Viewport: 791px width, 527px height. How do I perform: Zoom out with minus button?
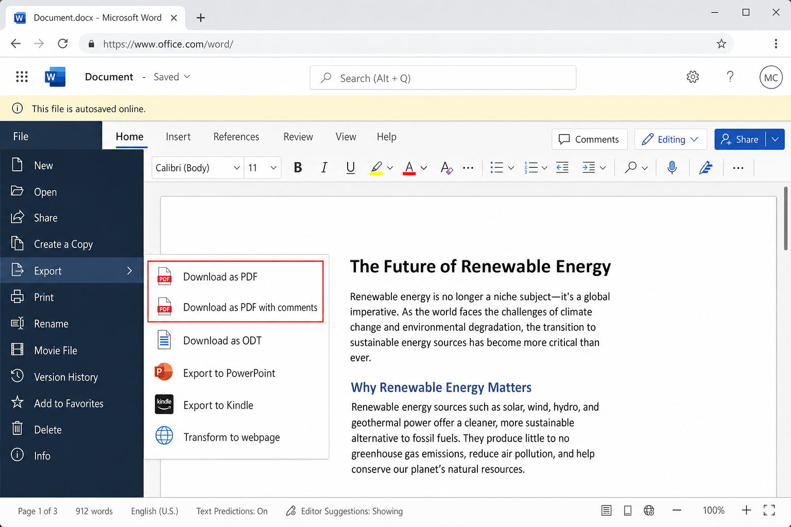coord(677,511)
